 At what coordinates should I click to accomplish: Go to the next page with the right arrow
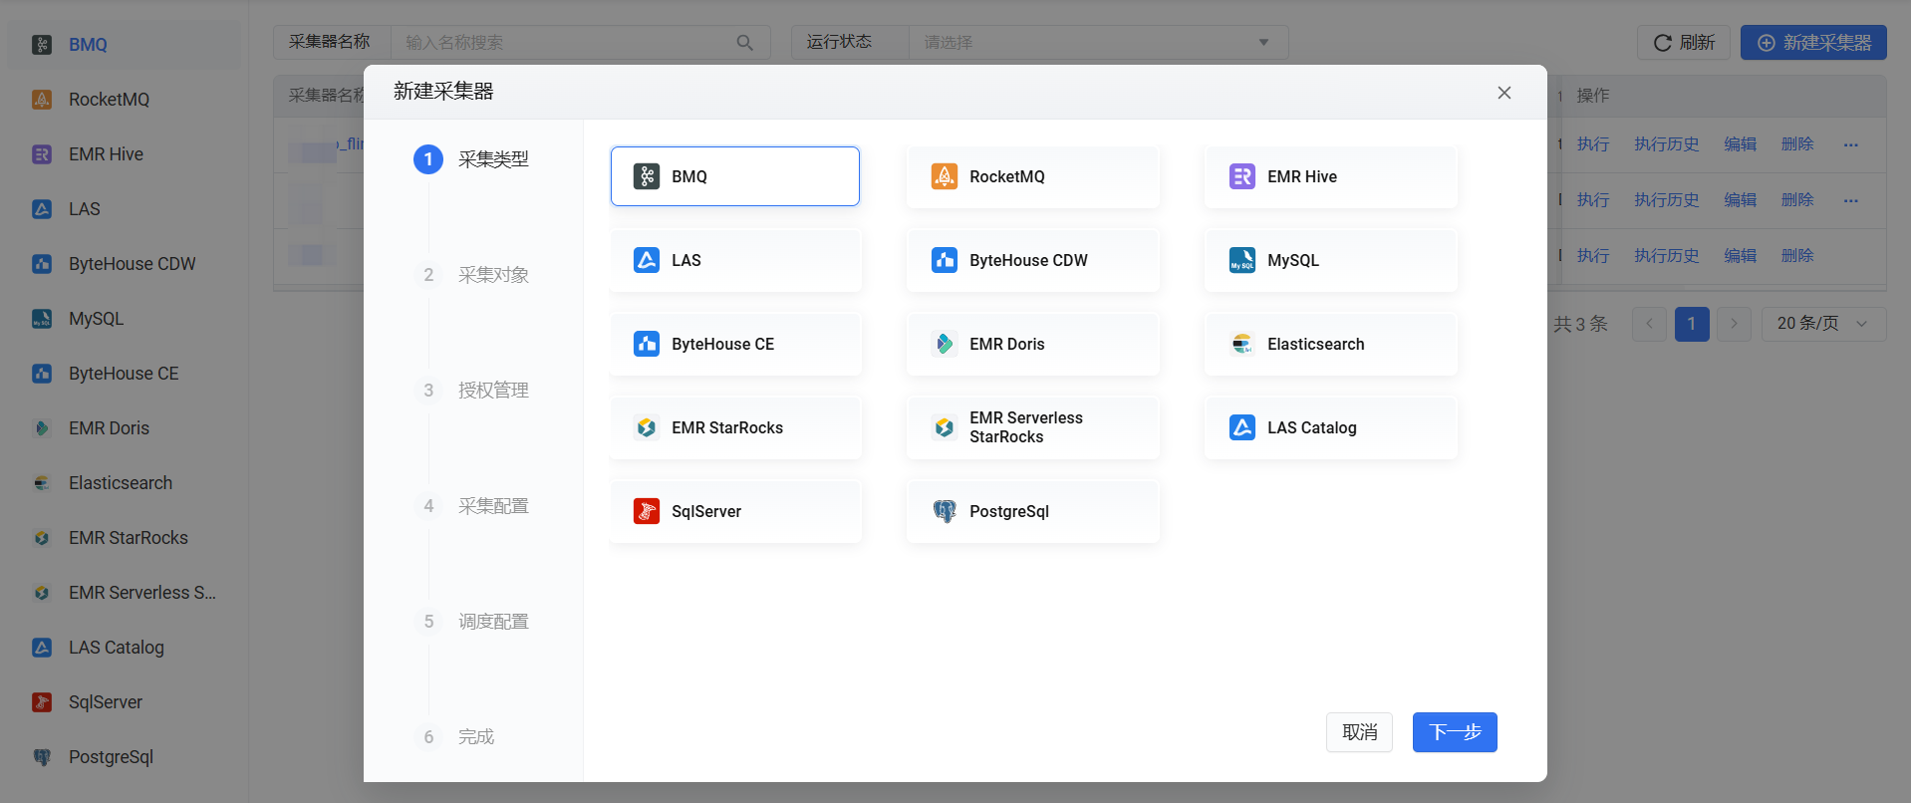(x=1734, y=324)
